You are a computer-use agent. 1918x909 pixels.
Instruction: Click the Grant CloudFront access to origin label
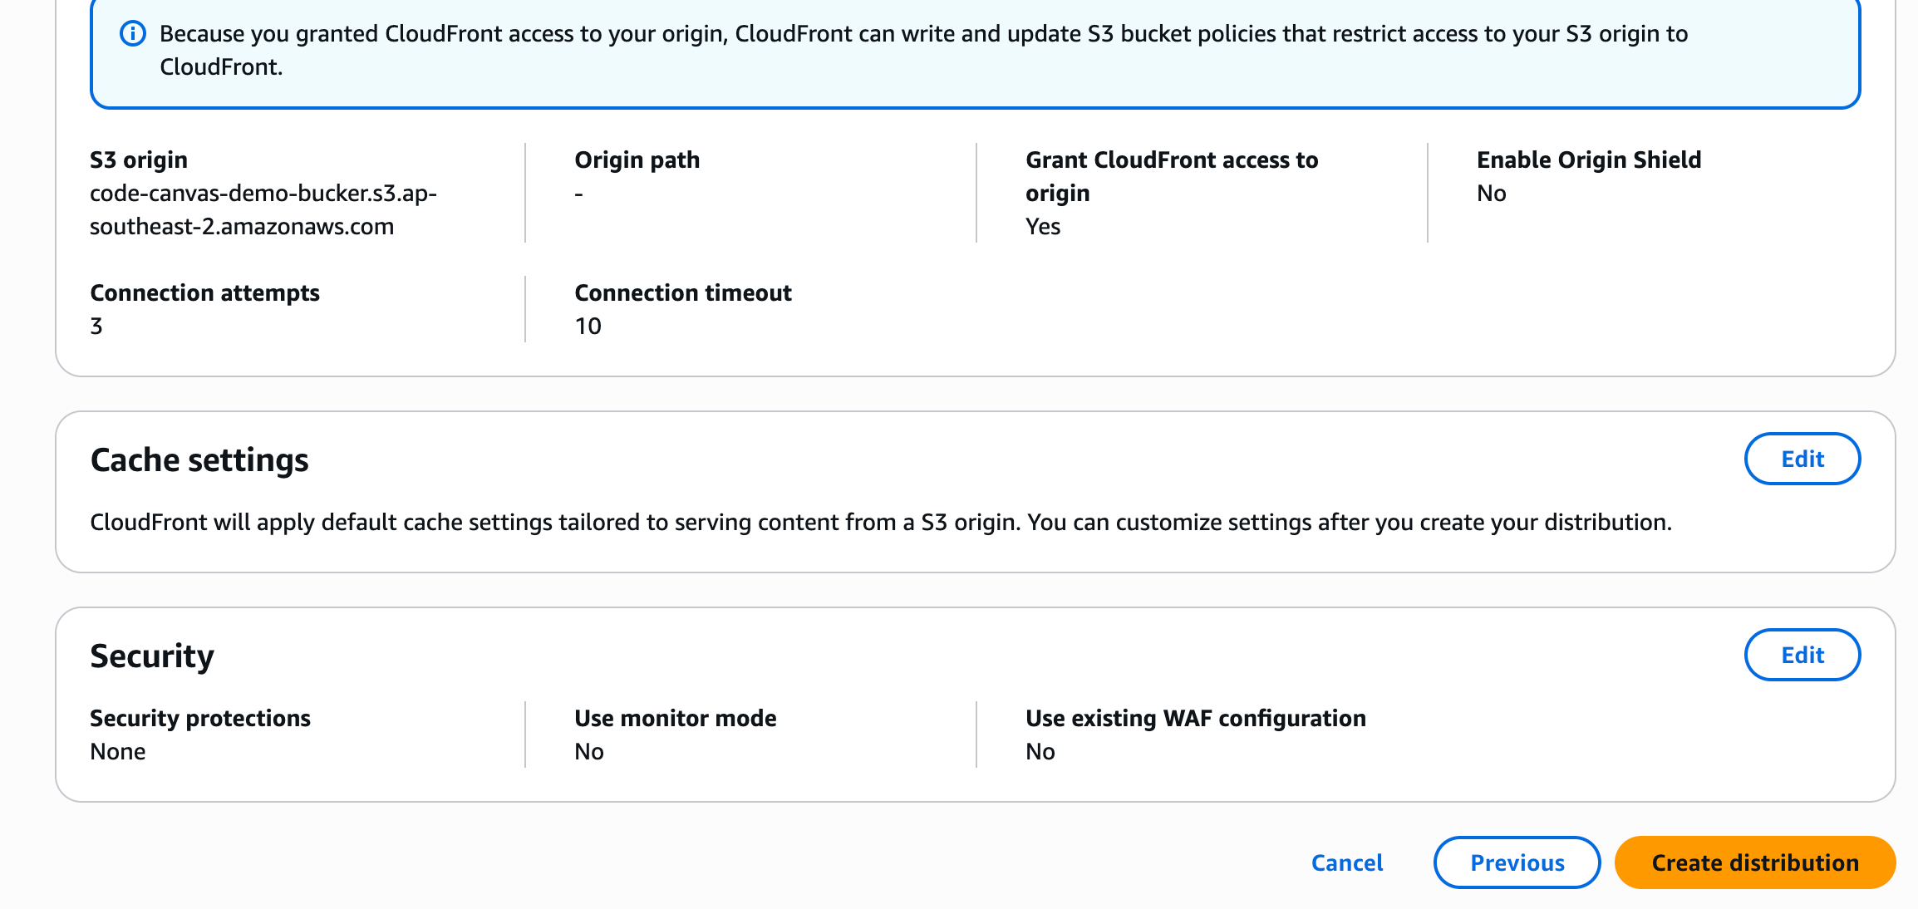pyautogui.click(x=1171, y=176)
